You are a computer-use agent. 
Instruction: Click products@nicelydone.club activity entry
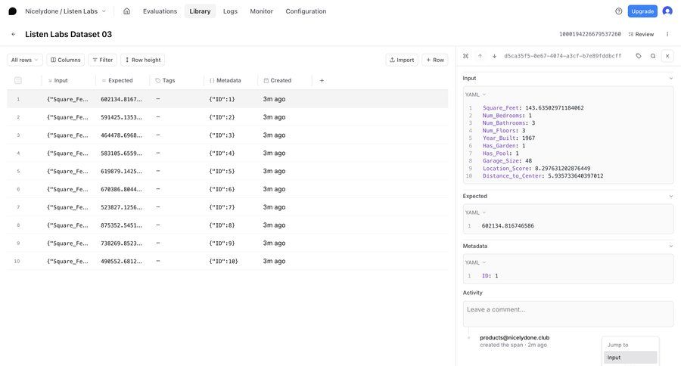(515, 337)
